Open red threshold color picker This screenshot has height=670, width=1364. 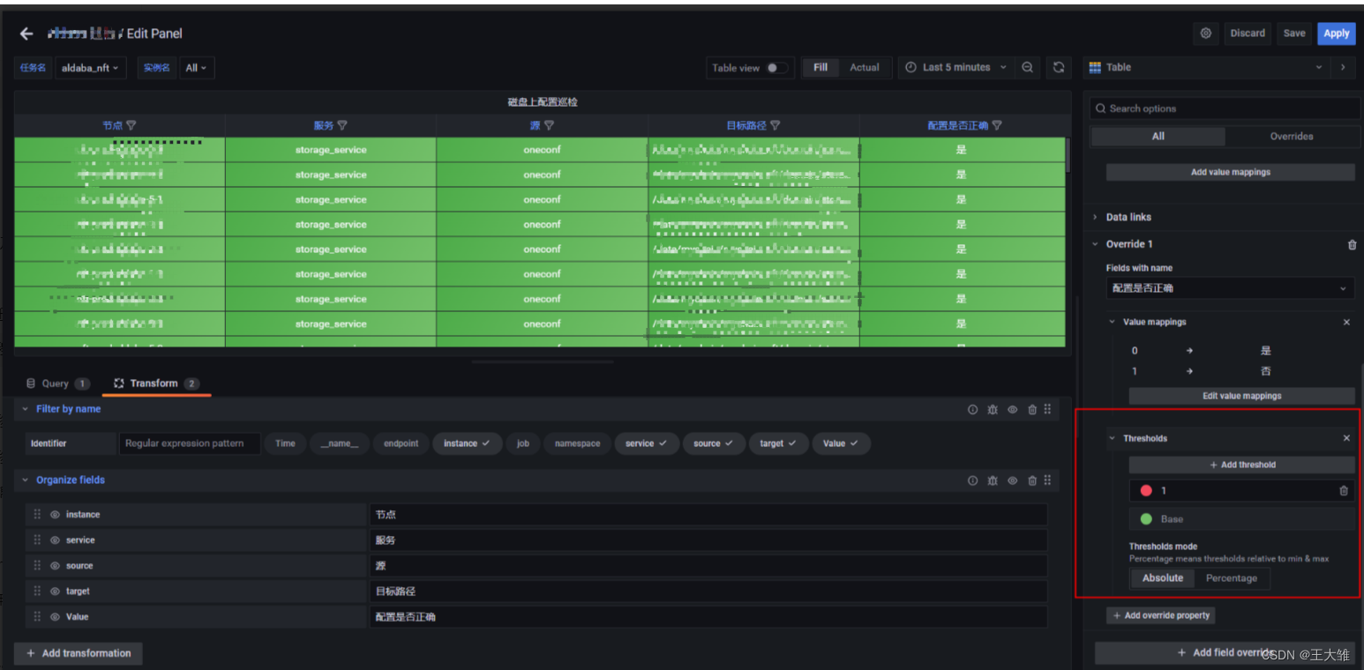click(x=1146, y=491)
